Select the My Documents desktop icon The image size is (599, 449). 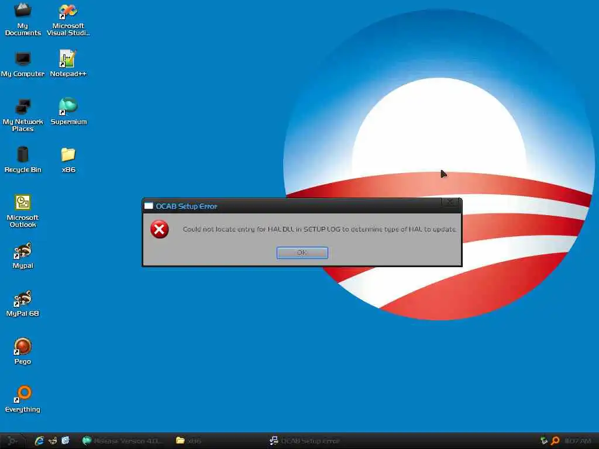(23, 19)
